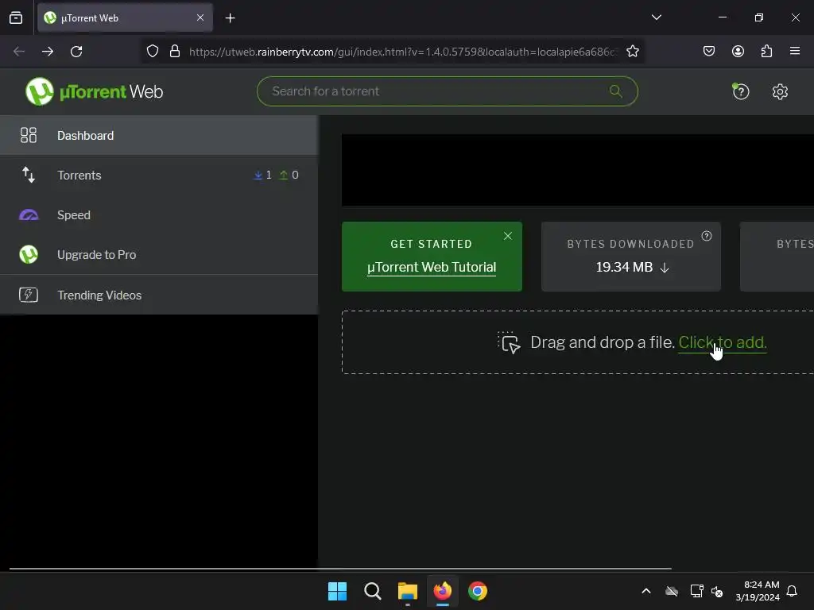Click the µTorrent Web logo
Image resolution: width=814 pixels, height=610 pixels.
94,91
